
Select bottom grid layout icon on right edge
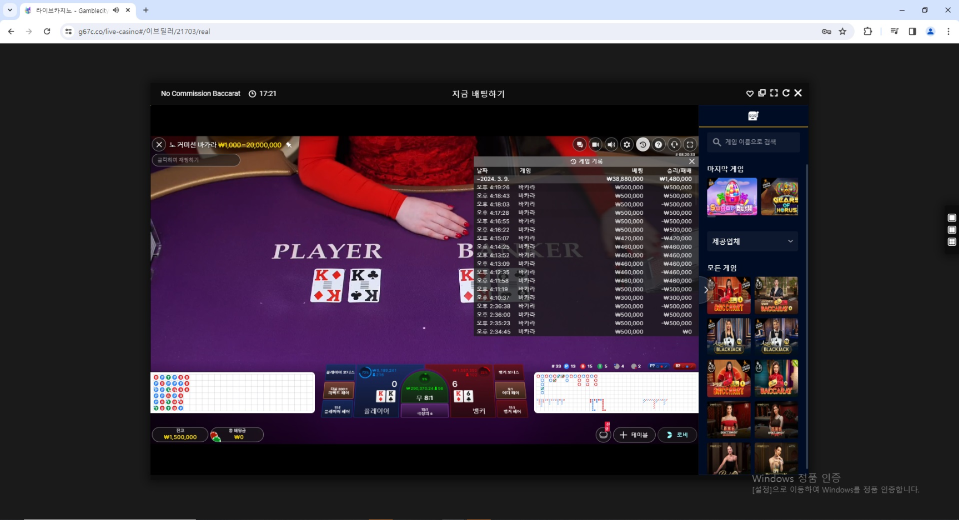[952, 242]
